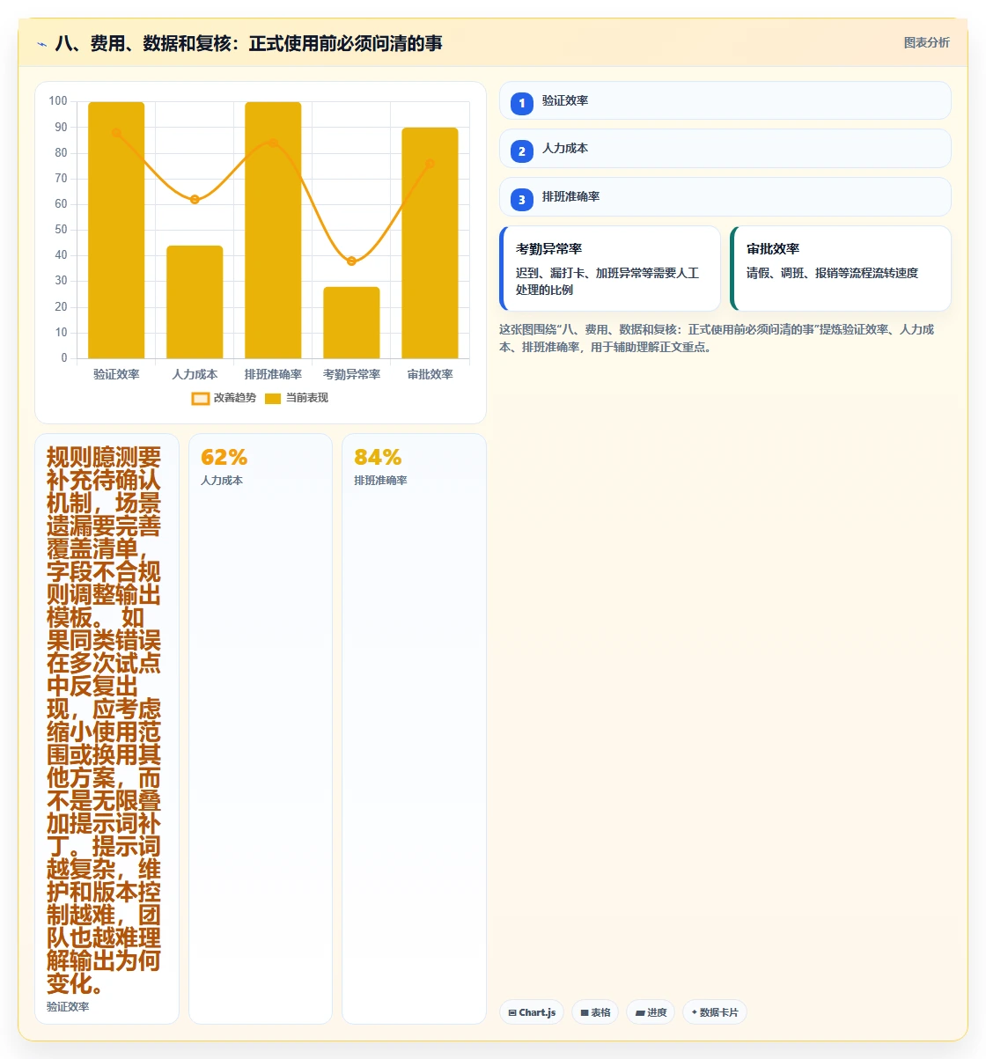This screenshot has height=1059, width=986.
Task: Click the 审批效率 bar in chart
Action: tap(430, 243)
